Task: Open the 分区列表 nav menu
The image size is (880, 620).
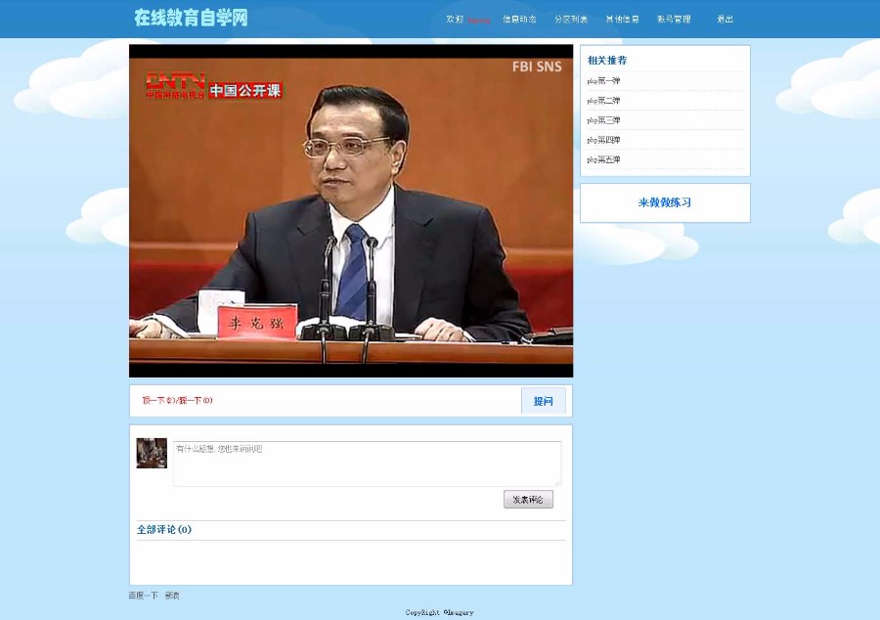Action: click(x=571, y=20)
